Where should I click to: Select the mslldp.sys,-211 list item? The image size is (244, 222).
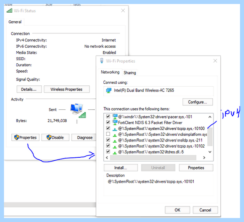tap(160, 140)
